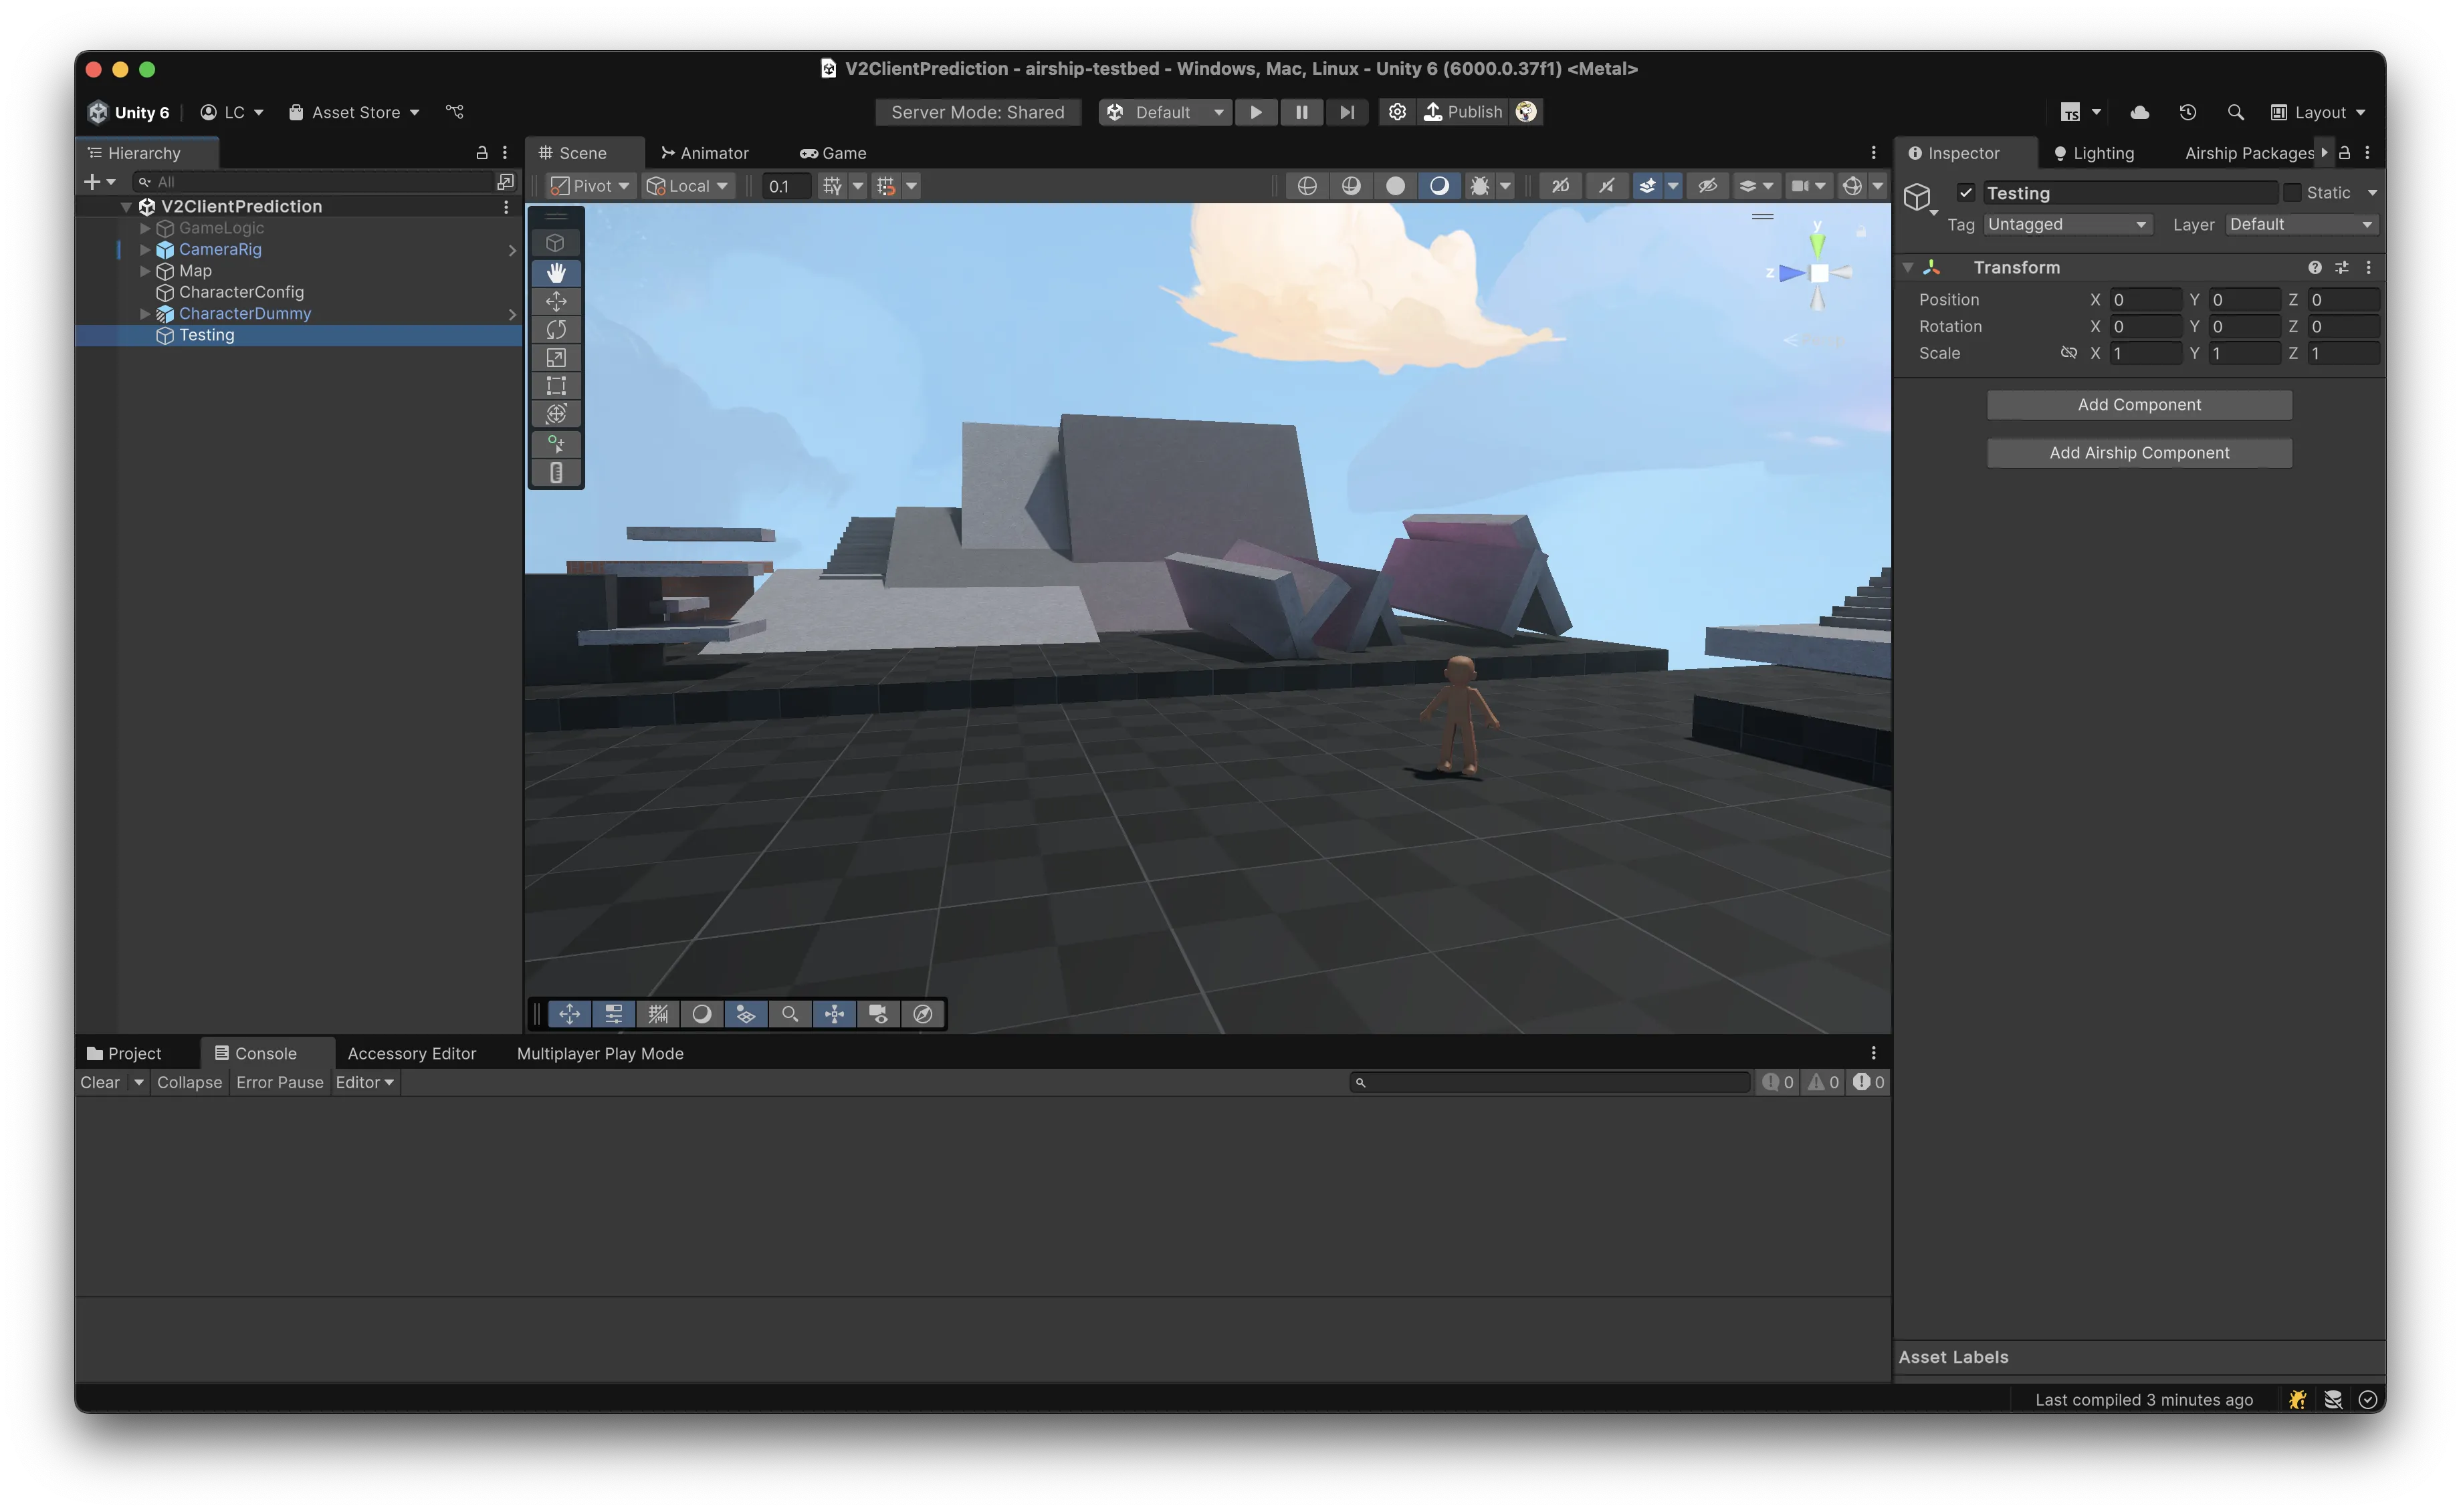Screen dimensions: 2461x1512
Task: Click the compass navigation overlay button
Action: pyautogui.click(x=922, y=1014)
